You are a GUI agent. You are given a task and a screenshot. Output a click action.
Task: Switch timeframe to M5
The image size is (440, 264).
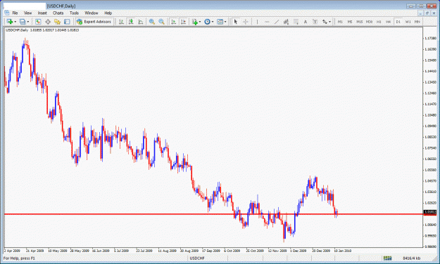tap(350, 22)
